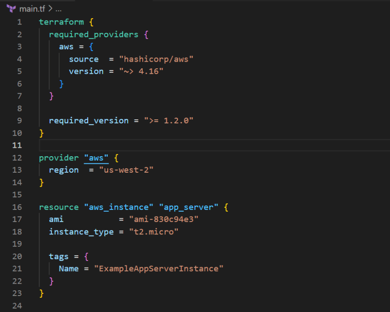
Task: Click the closing brace on line 23
Action: (x=42, y=293)
